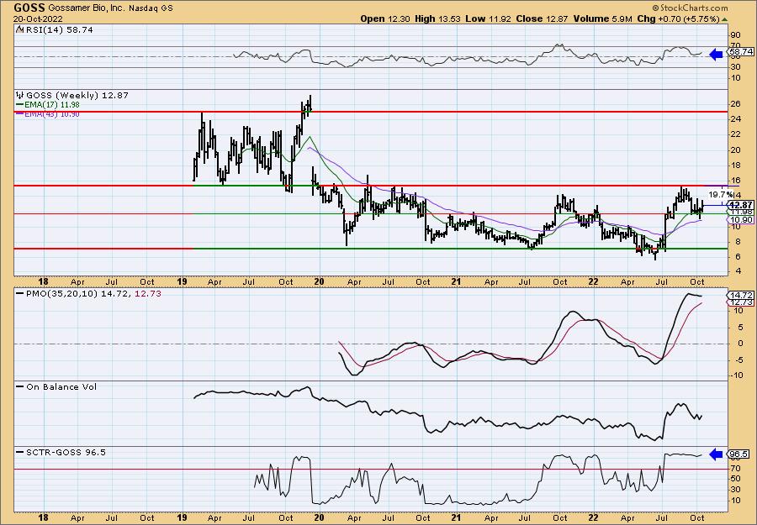
Task: Click the SCTR-GOSS 96.5 panel label
Action: 65,452
